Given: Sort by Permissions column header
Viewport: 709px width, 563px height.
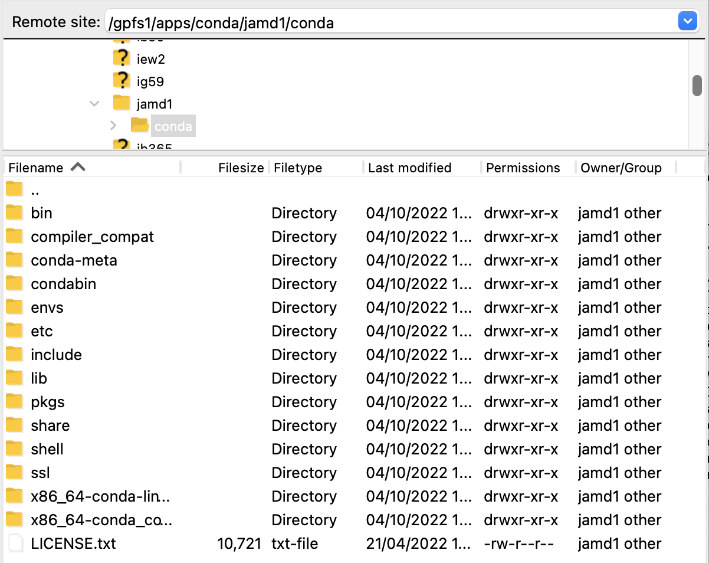Looking at the screenshot, I should [523, 168].
